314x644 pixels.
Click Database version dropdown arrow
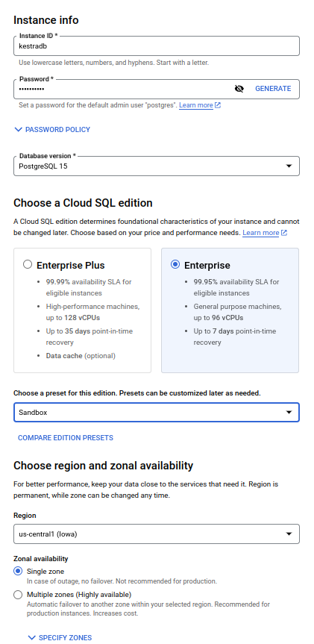click(x=289, y=166)
